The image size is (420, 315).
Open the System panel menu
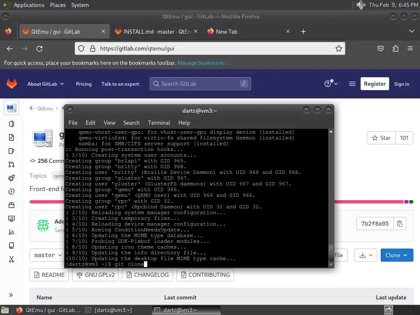point(80,5)
